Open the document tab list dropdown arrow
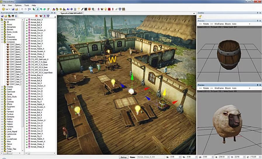 coord(194,13)
